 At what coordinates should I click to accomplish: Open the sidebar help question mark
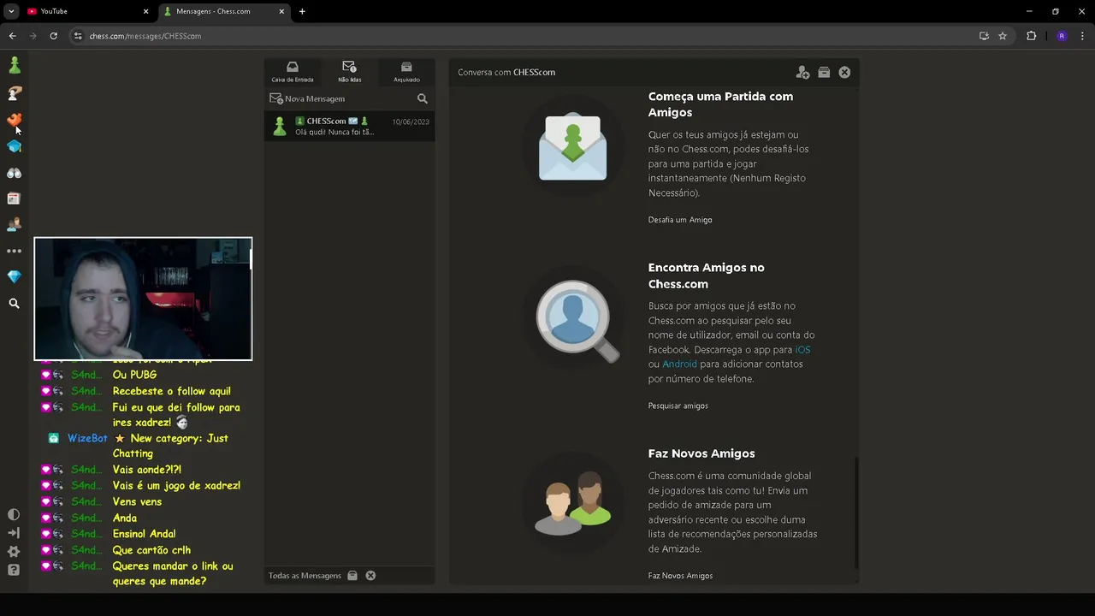[14, 570]
